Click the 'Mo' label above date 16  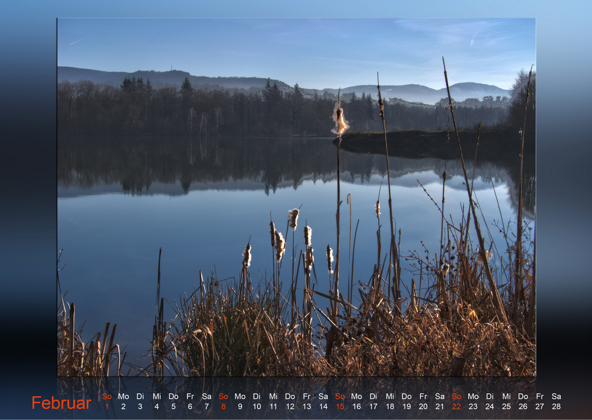coord(356,396)
